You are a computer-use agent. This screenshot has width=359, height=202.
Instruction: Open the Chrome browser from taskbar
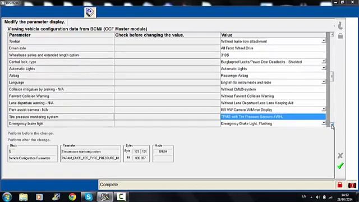(72, 197)
